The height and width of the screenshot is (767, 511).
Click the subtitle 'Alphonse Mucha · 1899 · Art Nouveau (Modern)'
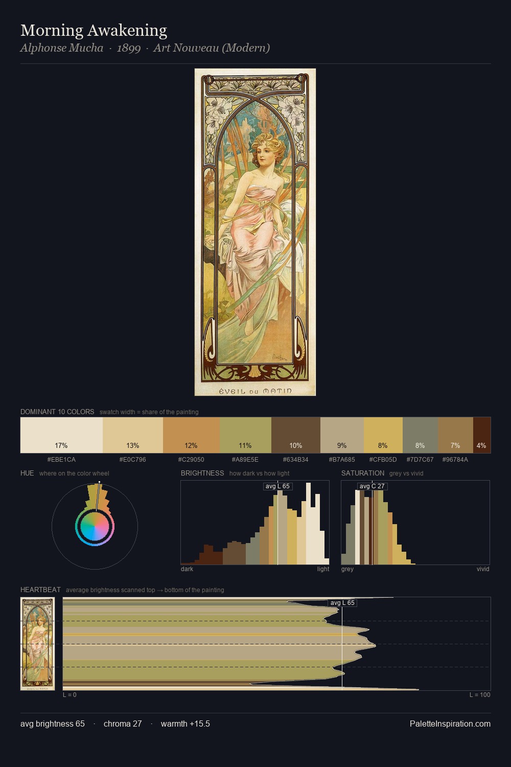145,48
